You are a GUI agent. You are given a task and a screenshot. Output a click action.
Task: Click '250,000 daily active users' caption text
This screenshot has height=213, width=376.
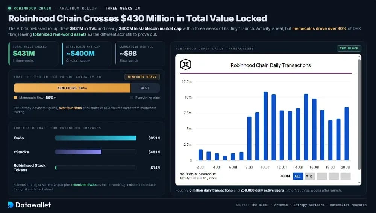click(x=262, y=190)
